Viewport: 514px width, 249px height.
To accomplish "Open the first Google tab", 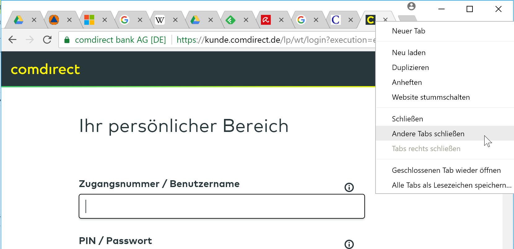I will tap(125, 20).
